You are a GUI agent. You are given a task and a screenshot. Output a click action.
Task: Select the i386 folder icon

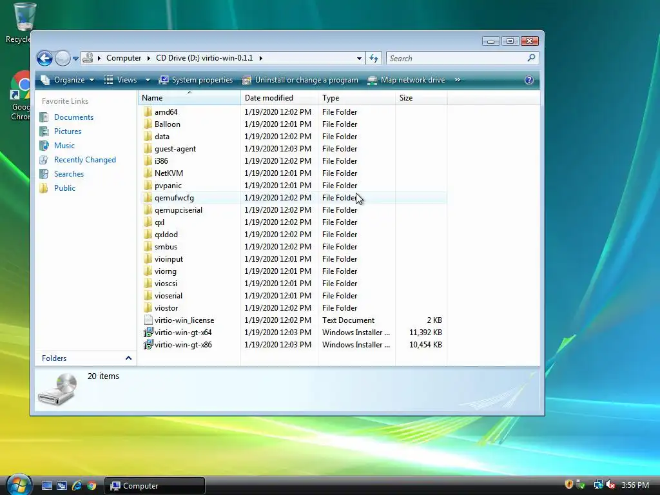[148, 160]
